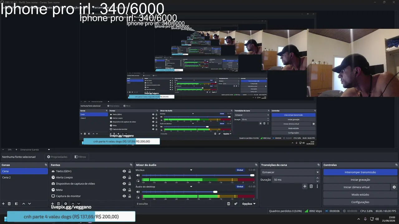
Task: Click the Alerta Livepix browser source icon
Action: [x=53, y=177]
